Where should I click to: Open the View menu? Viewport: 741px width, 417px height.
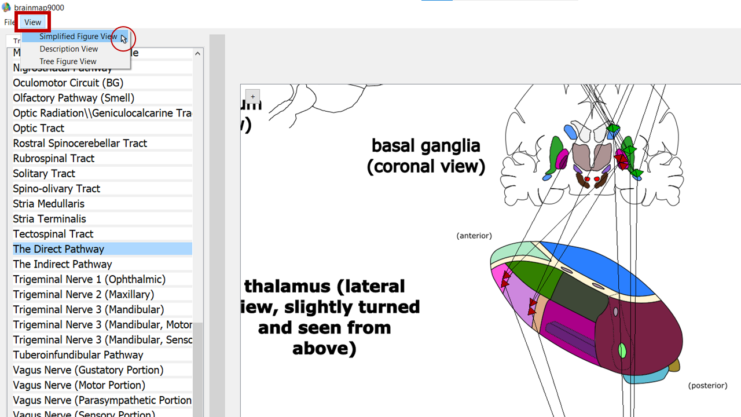[32, 22]
